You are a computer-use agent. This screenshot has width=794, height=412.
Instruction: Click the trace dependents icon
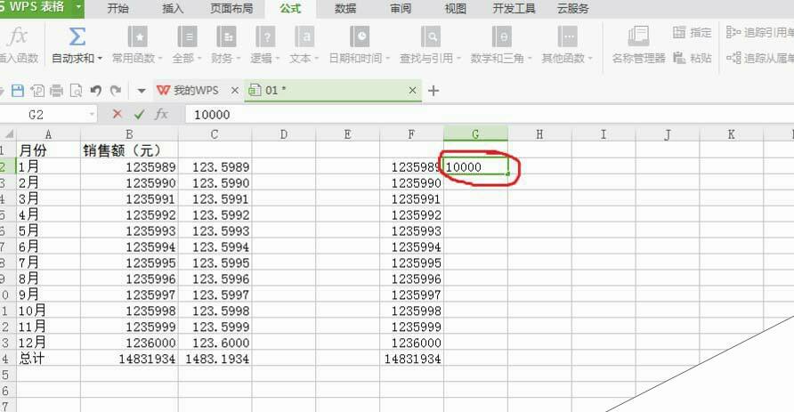click(x=733, y=58)
